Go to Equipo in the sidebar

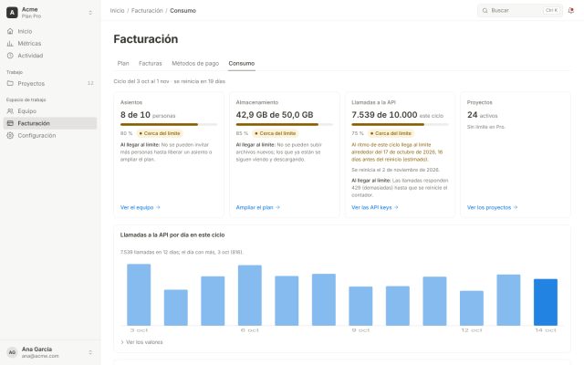pos(50,111)
